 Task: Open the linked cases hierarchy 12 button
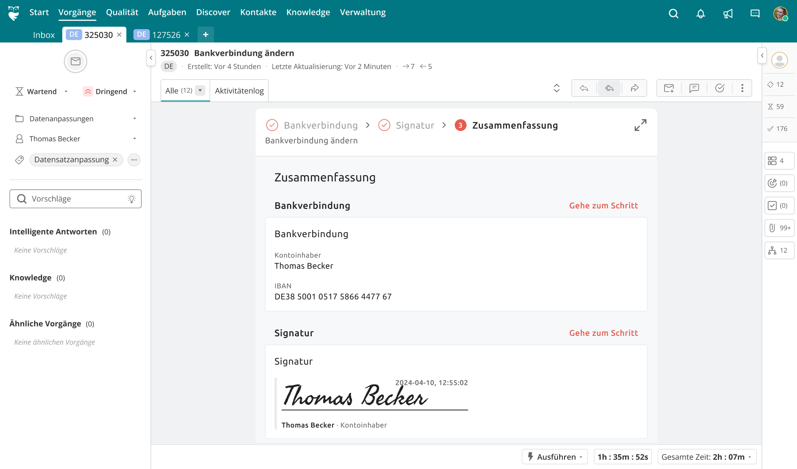pos(779,250)
